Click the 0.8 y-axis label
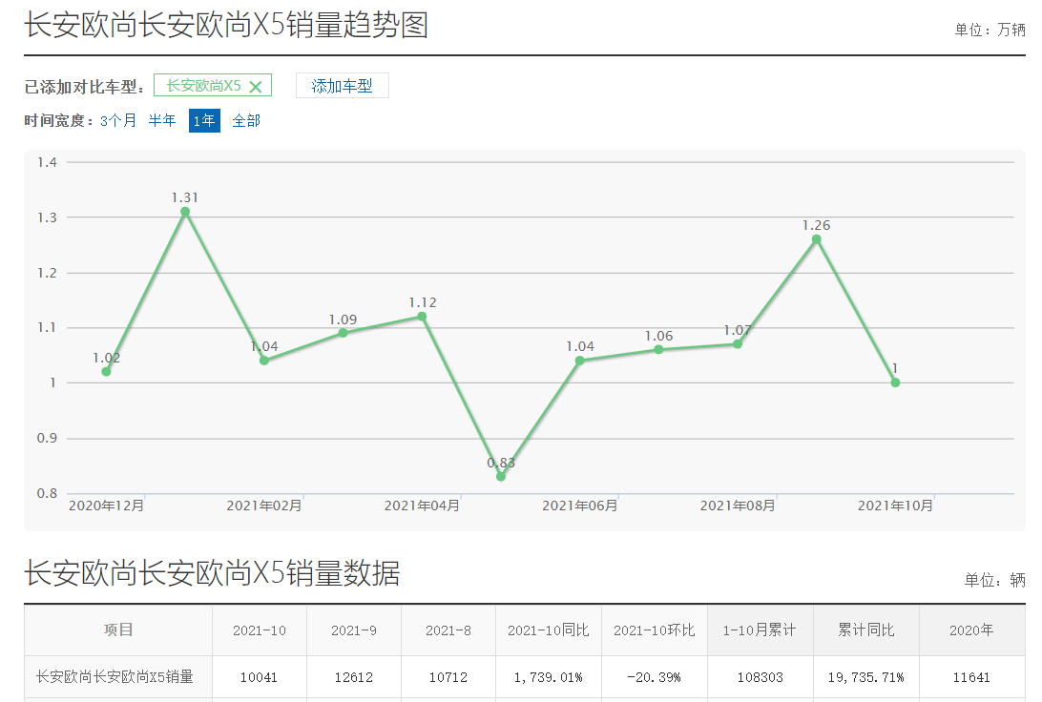This screenshot has width=1042, height=702. pos(47,493)
